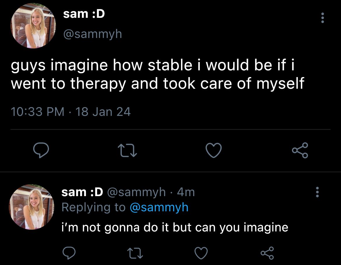341x265 pixels.
Task: Like the main tweet by sam :D
Action: (214, 150)
